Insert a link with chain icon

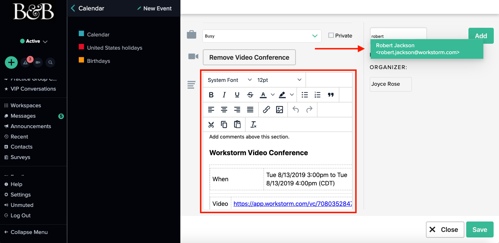266,110
